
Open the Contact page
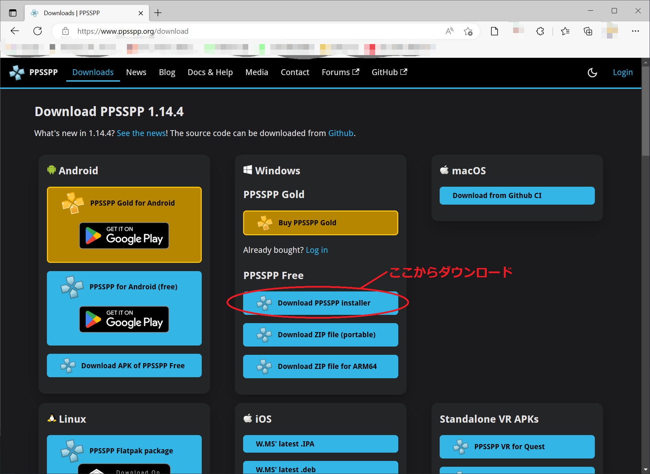coord(295,72)
